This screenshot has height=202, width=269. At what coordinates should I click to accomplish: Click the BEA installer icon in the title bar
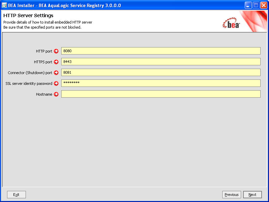pos(4,5)
